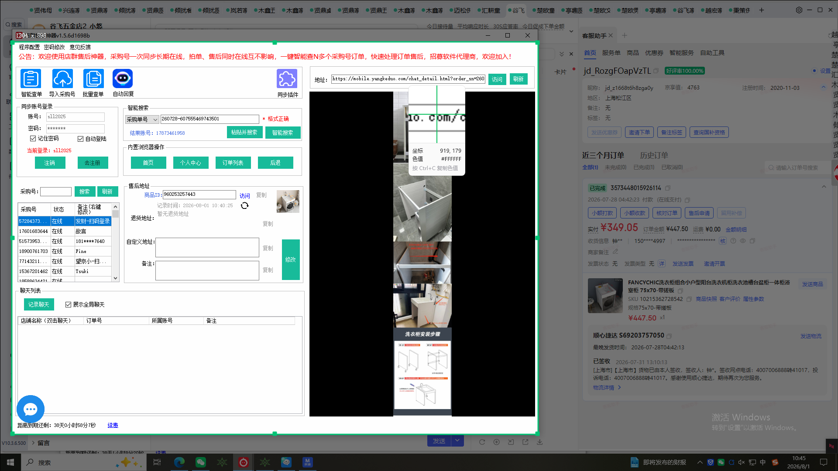Click the pencil icon beside 商家备注
The width and height of the screenshot is (838, 471).
[x=615, y=252]
